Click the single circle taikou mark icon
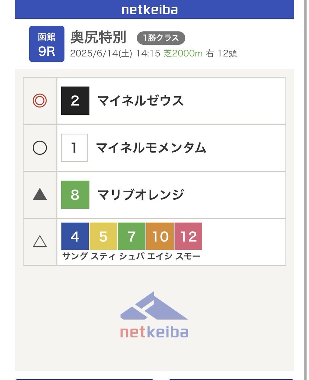This screenshot has height=380, width=309. click(40, 148)
